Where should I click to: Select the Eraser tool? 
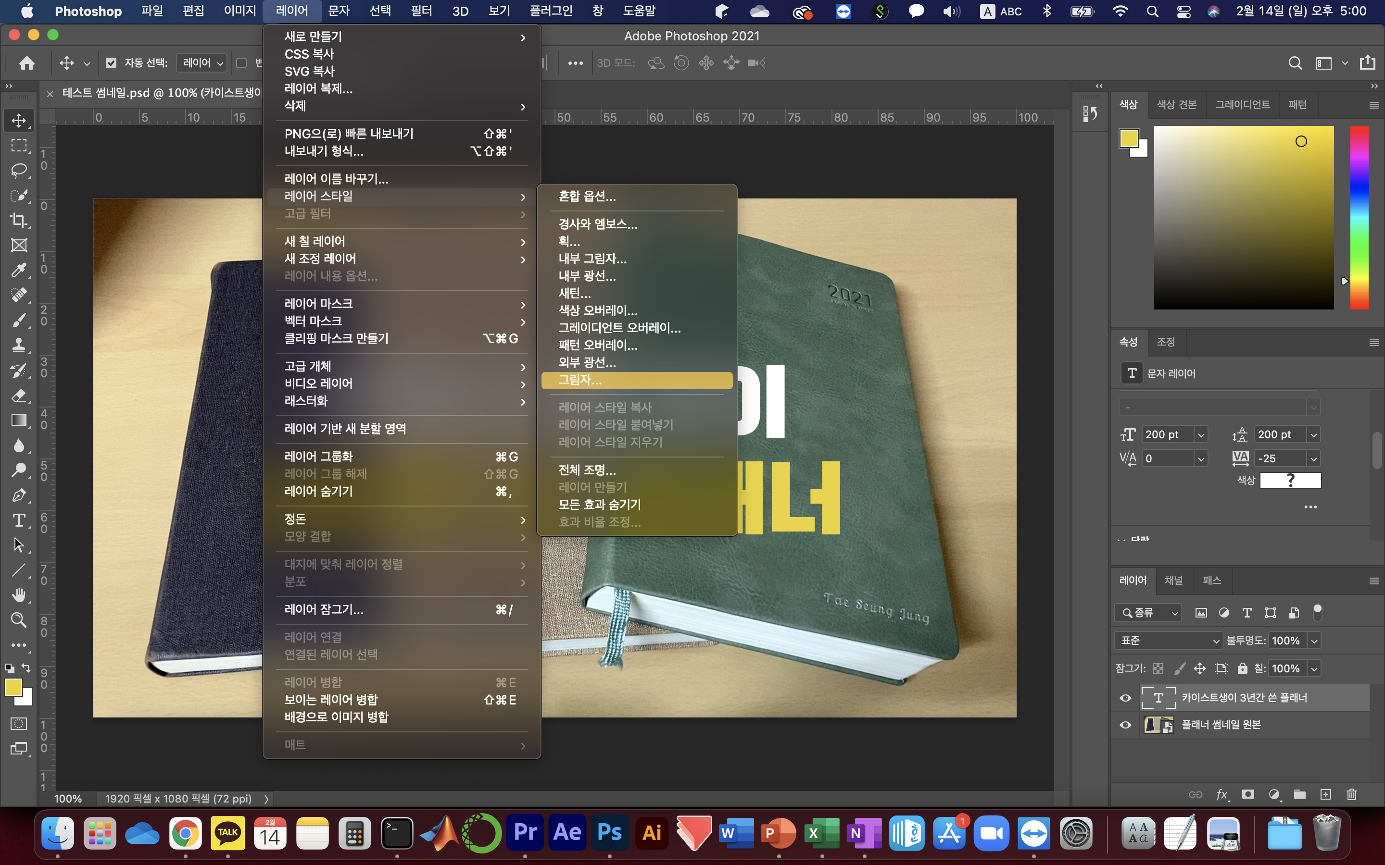tap(19, 395)
